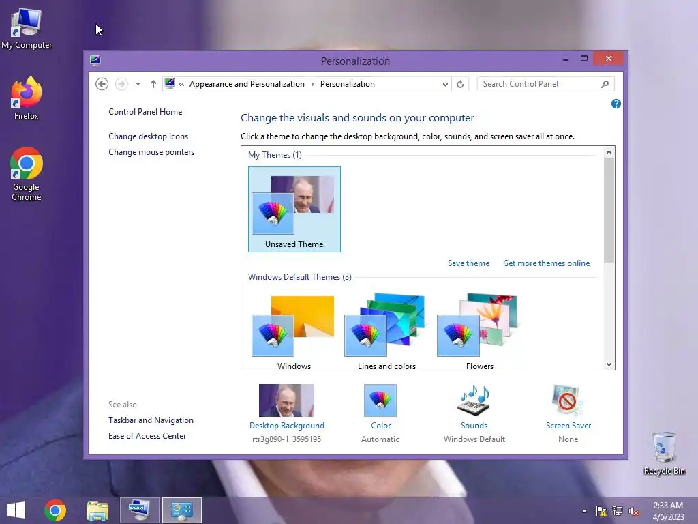Apply the Flowers theme
This screenshot has width=698, height=524.
[x=479, y=332]
